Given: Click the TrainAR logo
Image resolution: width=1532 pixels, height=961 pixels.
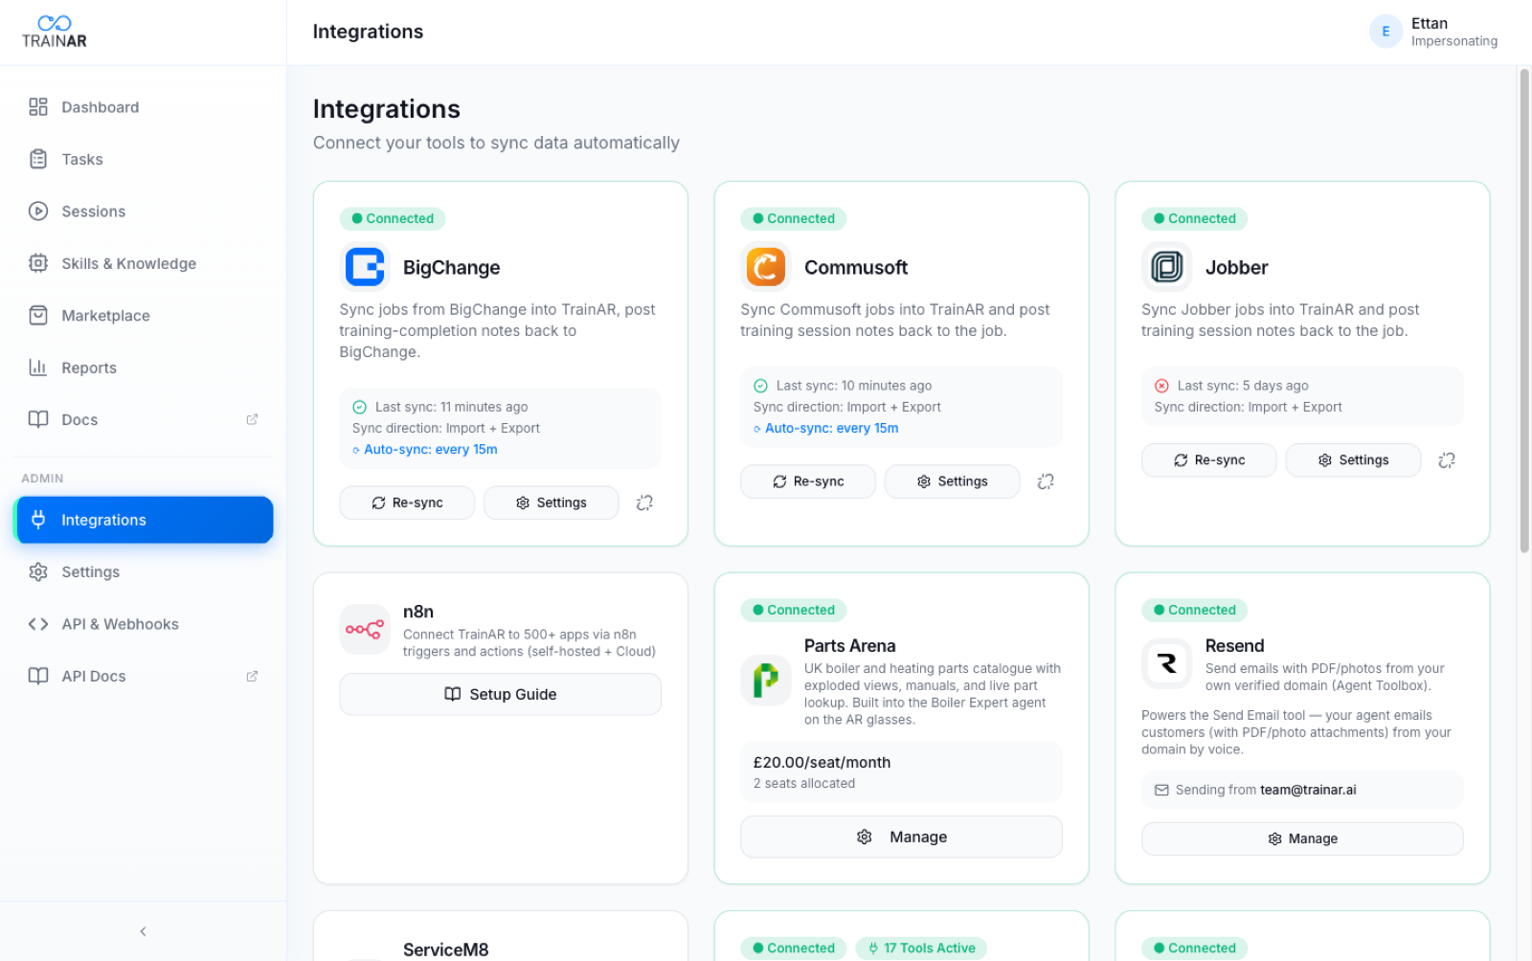Looking at the screenshot, I should tap(55, 32).
